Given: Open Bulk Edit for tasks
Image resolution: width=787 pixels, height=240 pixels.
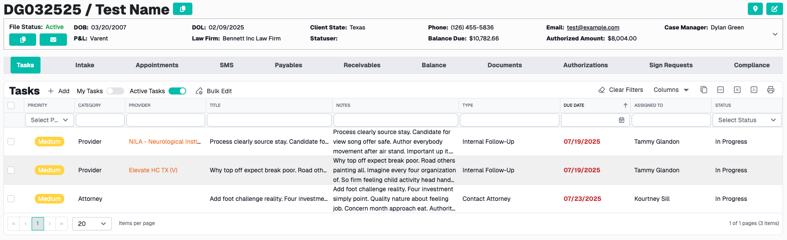Looking at the screenshot, I should [214, 91].
